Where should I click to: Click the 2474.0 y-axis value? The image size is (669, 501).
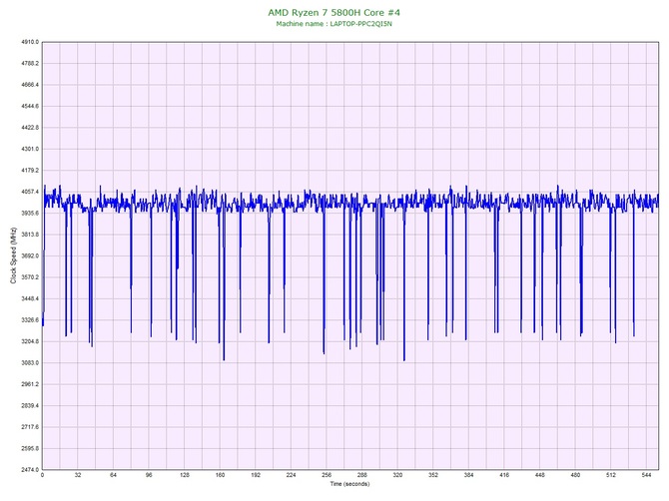[x=30, y=470]
